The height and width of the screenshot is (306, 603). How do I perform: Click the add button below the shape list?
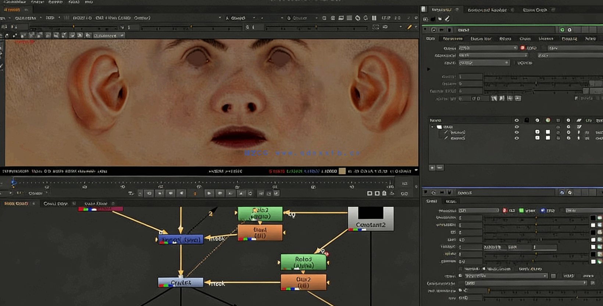coord(432,168)
